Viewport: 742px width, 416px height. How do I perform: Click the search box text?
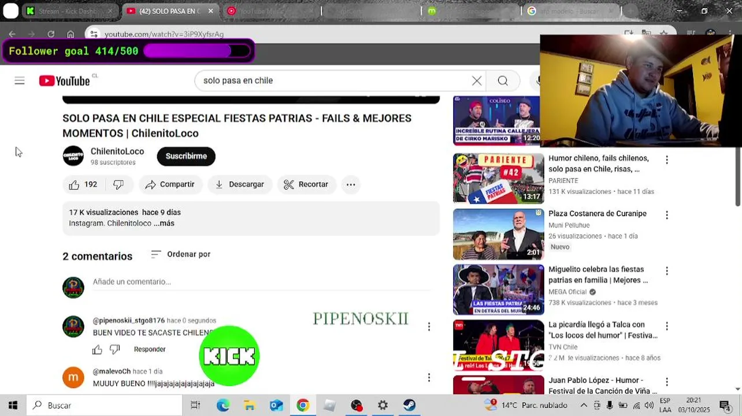coord(238,81)
